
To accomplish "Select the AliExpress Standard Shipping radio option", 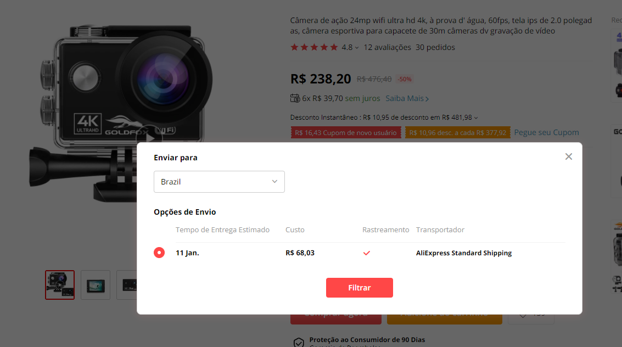I will click(159, 253).
